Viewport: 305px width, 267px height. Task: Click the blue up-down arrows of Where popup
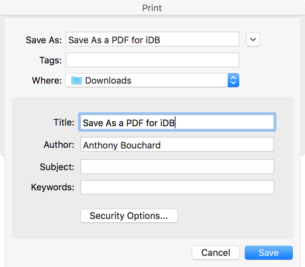coord(233,80)
